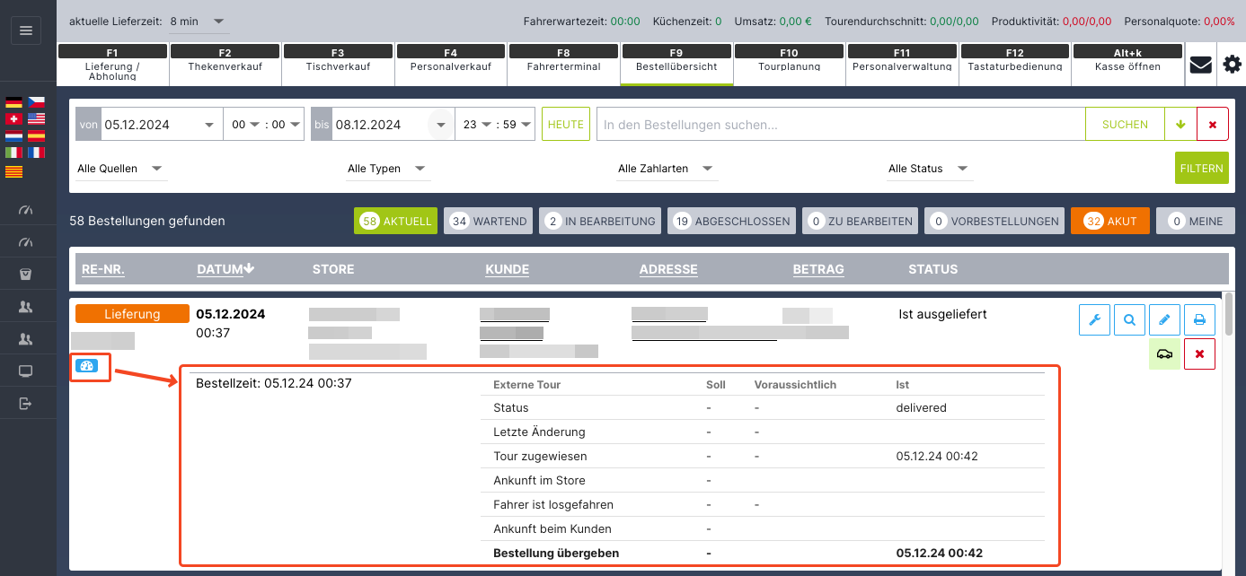Viewport: 1246px width, 576px height.
Task: Edit the order using the pencil icon
Action: 1164,319
